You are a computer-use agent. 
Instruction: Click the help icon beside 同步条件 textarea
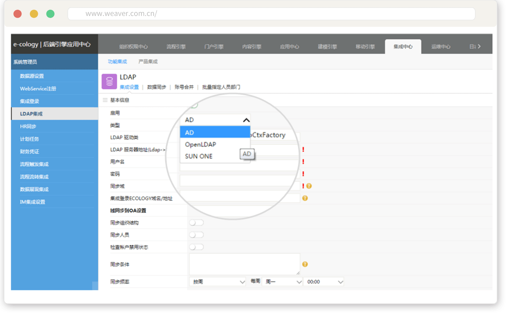[x=305, y=264]
